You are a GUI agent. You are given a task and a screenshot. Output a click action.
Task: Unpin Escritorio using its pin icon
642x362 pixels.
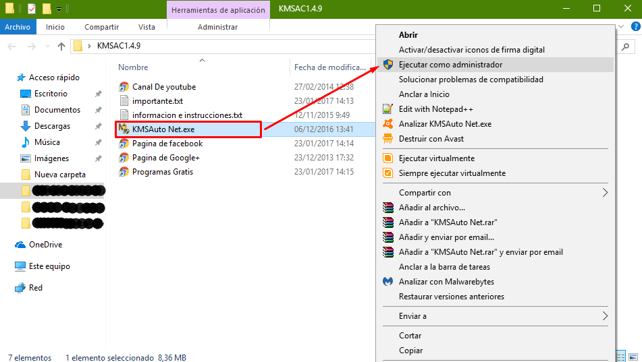(x=99, y=94)
